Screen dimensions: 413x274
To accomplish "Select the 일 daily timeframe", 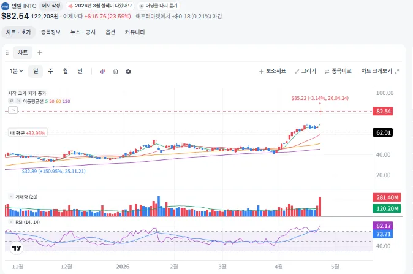I will [36, 71].
